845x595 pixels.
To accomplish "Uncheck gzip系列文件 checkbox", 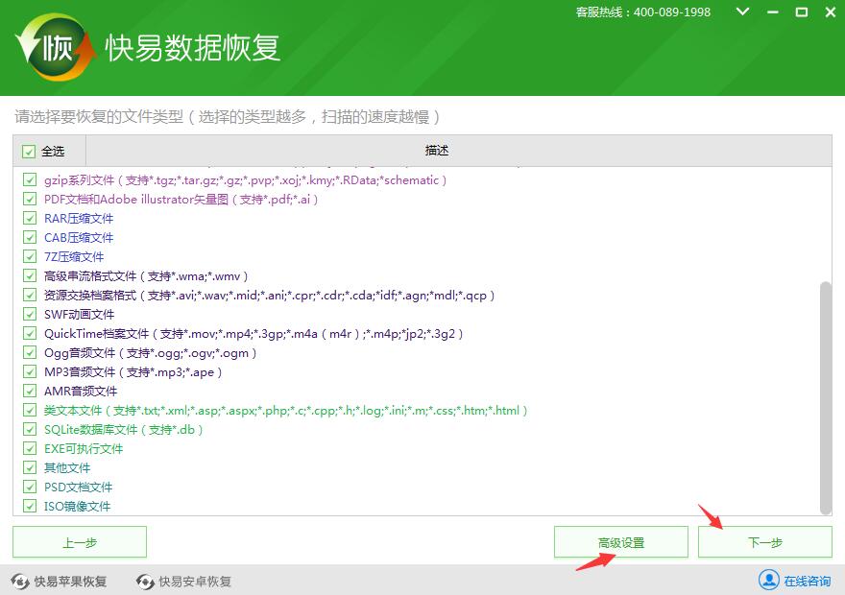I will [x=30, y=179].
